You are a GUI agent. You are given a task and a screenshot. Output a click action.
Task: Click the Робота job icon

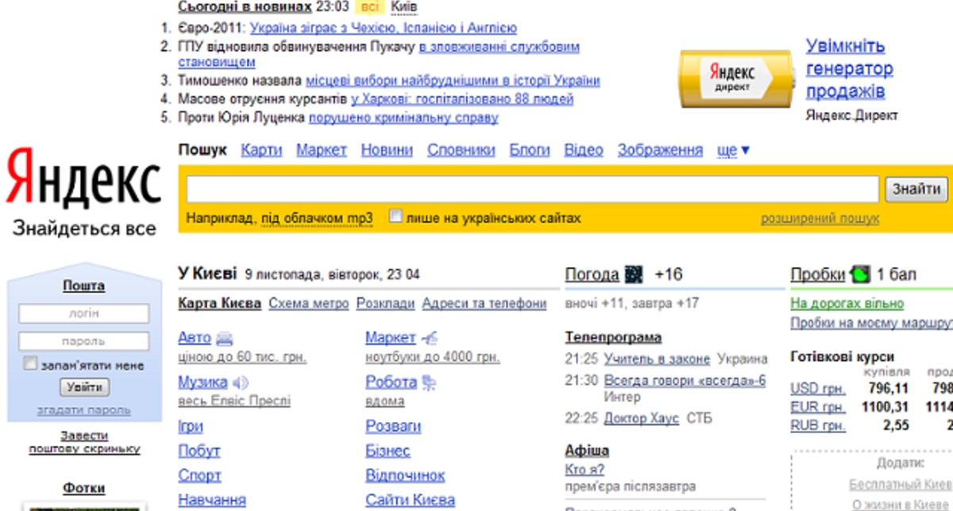point(430,383)
